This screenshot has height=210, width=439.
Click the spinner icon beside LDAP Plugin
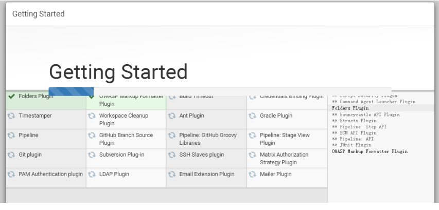tap(92, 174)
